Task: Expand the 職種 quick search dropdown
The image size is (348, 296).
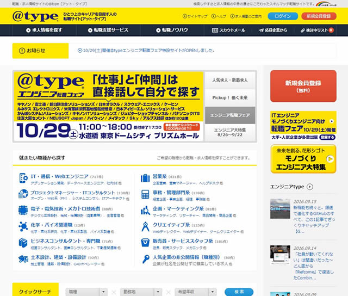Action: (86, 292)
